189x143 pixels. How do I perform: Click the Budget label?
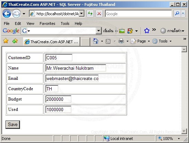tap(15, 99)
